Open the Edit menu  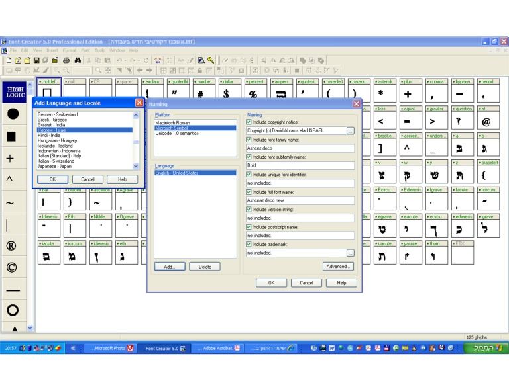coord(25,50)
